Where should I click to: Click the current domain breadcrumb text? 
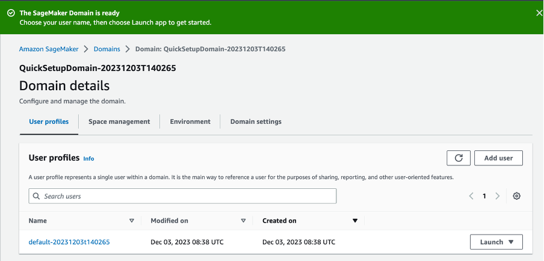(210, 49)
